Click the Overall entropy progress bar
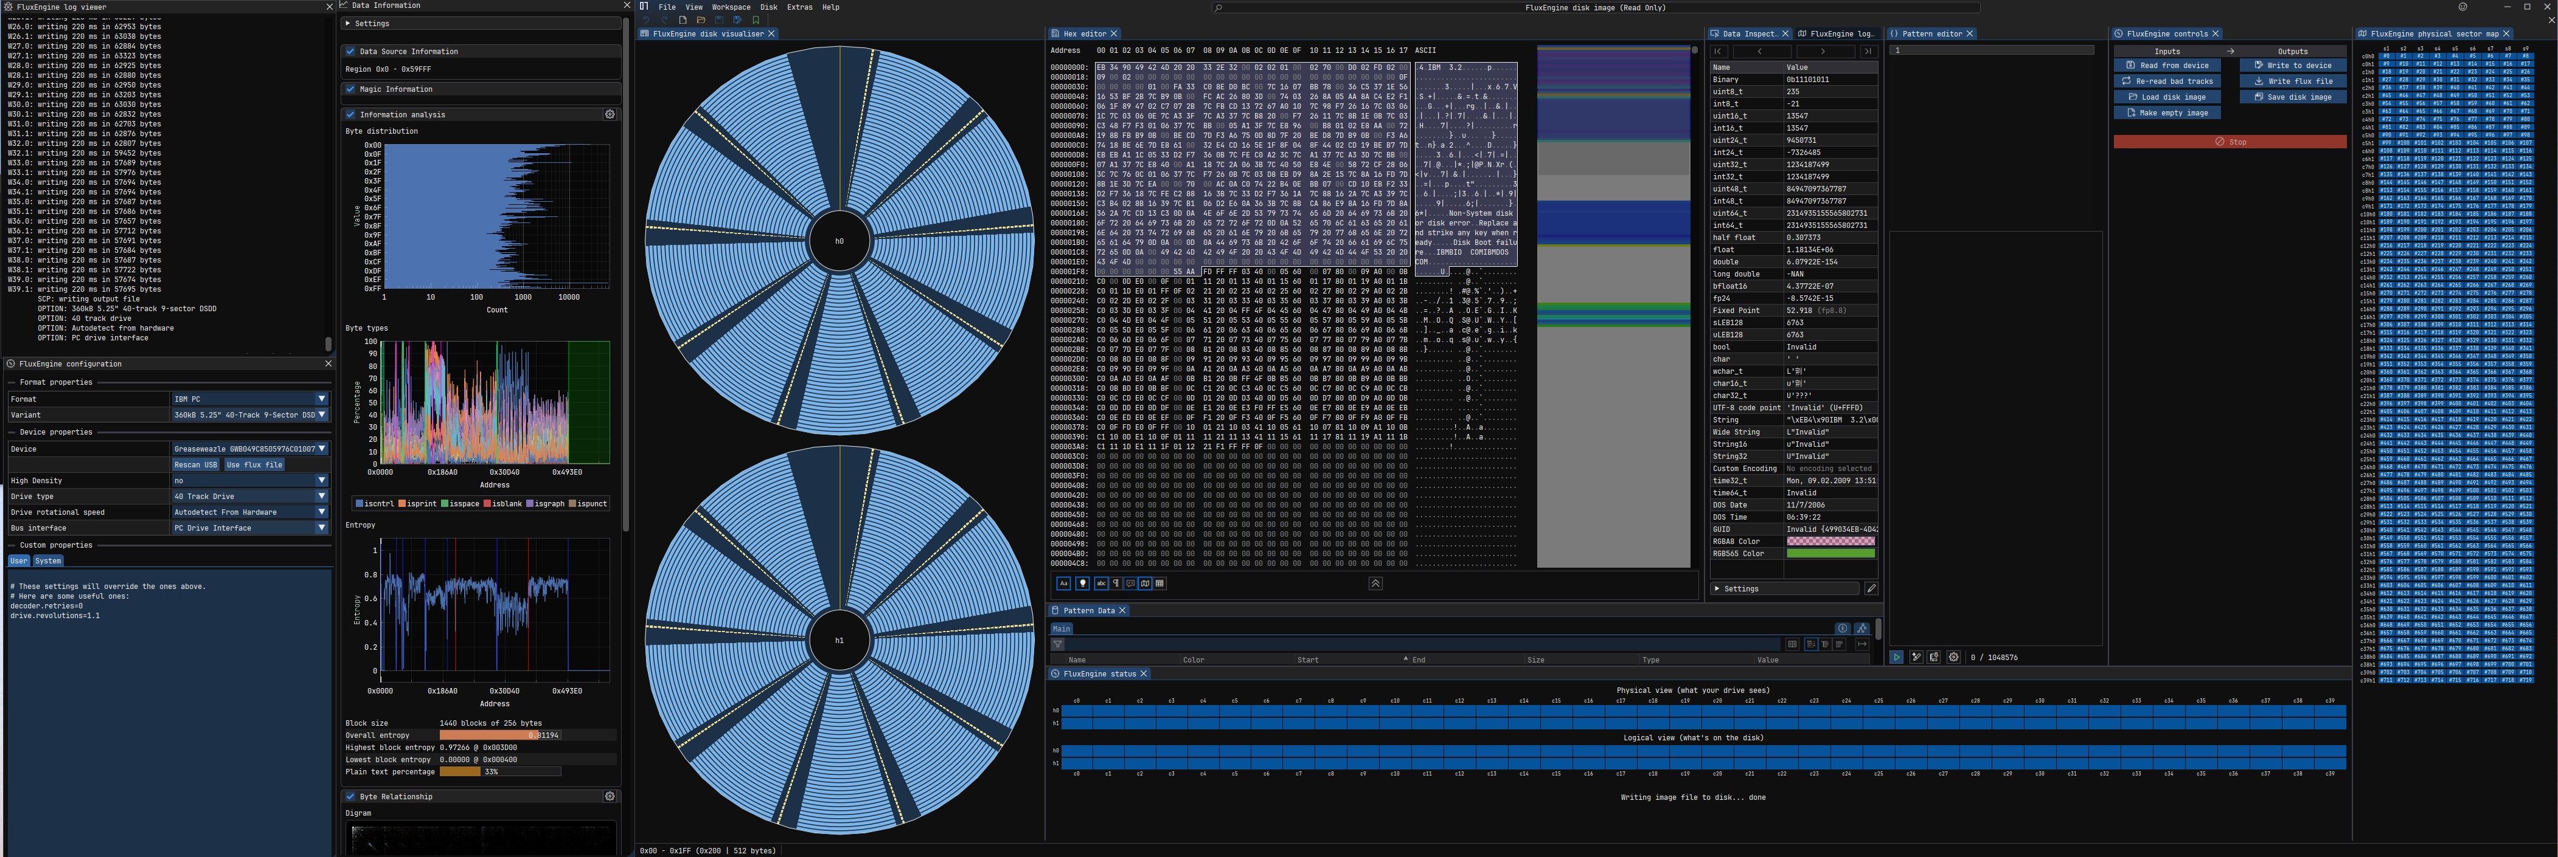2558x857 pixels. click(501, 735)
